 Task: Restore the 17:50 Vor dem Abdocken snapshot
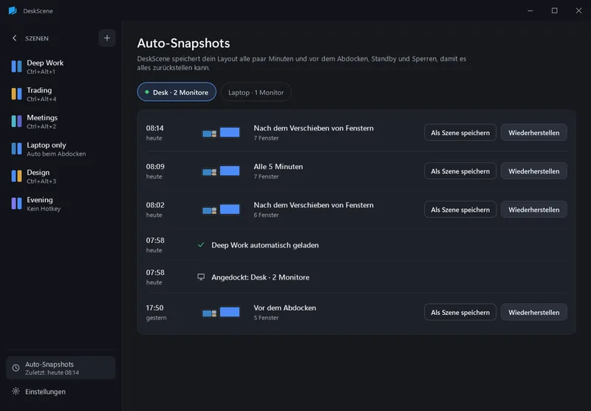[x=533, y=312]
